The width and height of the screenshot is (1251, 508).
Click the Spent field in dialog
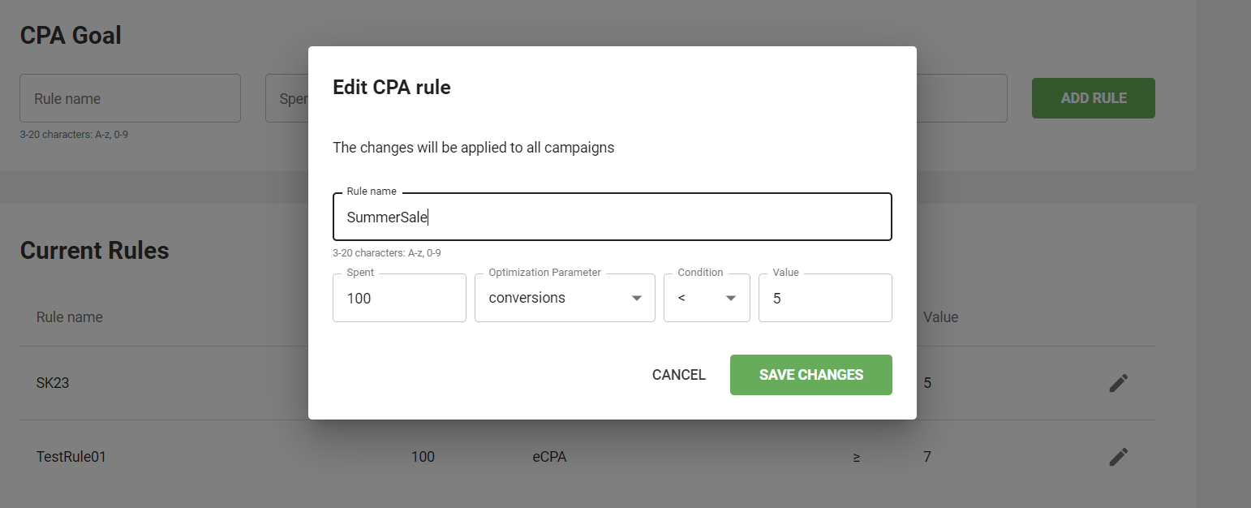tap(399, 298)
